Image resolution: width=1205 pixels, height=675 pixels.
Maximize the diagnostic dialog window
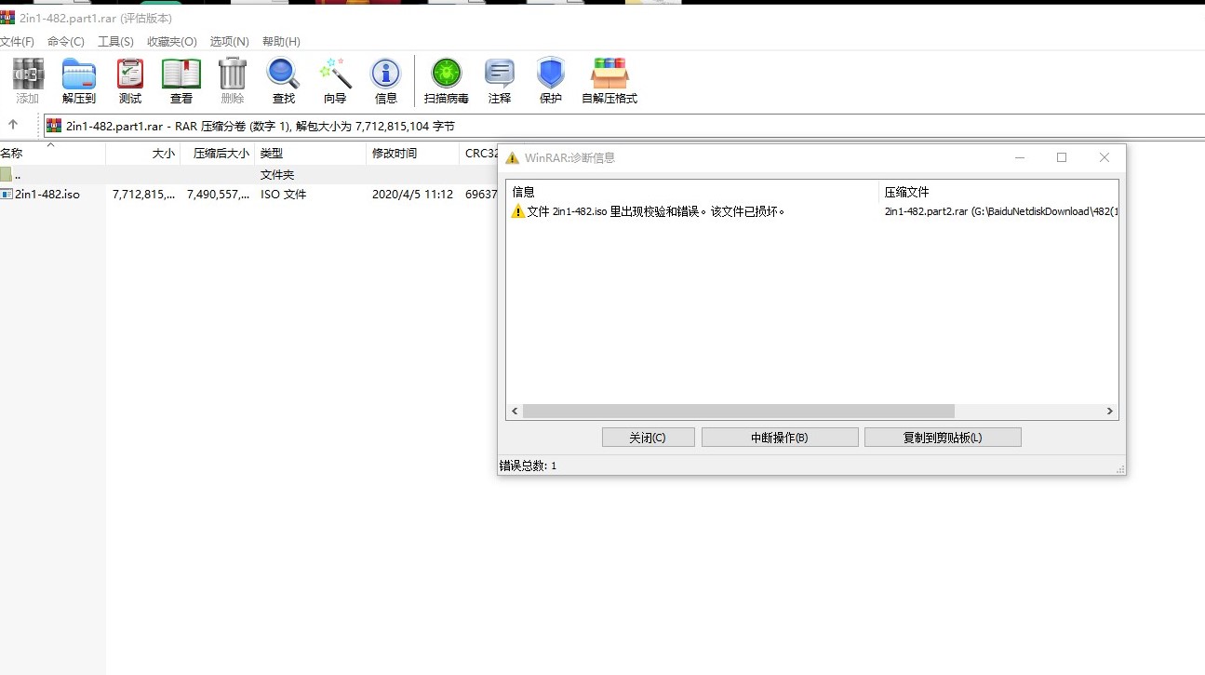click(1062, 157)
